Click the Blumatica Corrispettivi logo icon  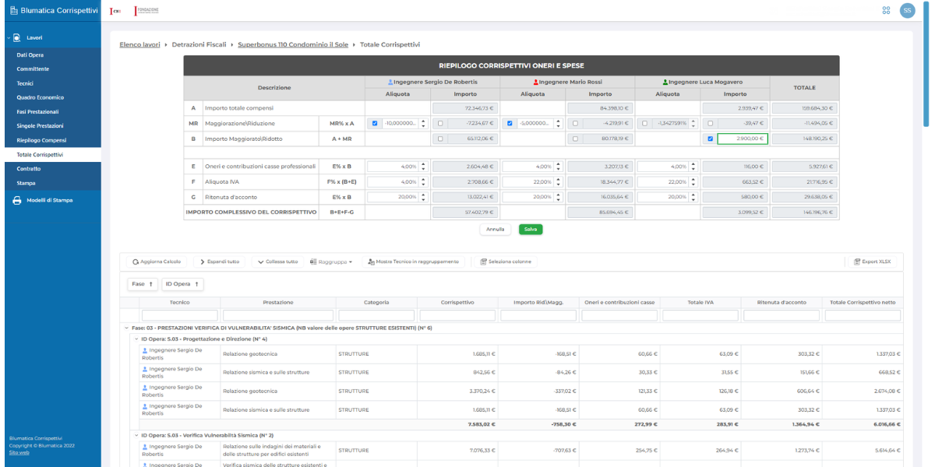pos(13,10)
